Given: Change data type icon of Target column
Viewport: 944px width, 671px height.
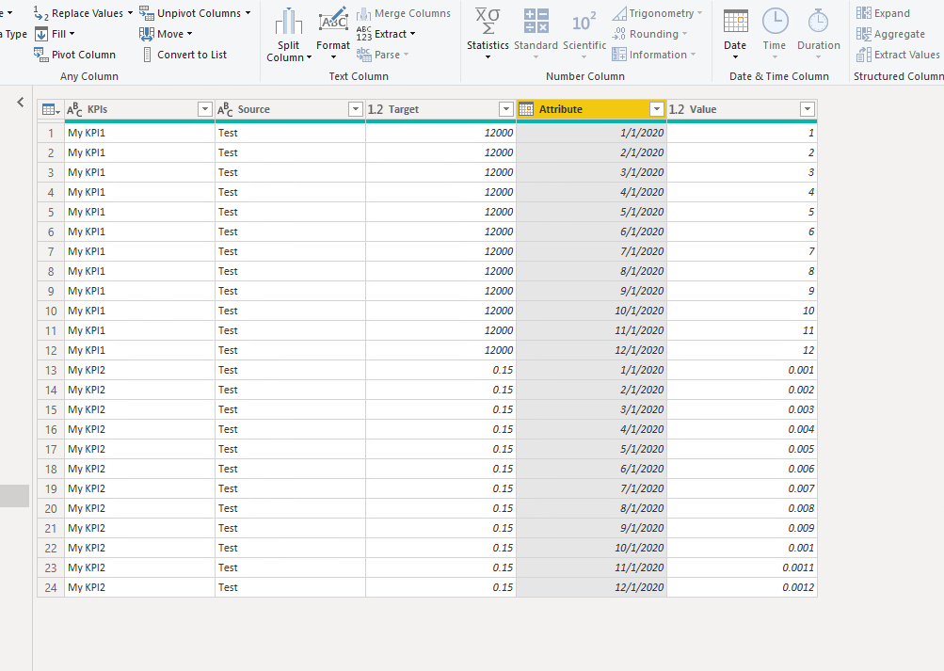Looking at the screenshot, I should (375, 110).
